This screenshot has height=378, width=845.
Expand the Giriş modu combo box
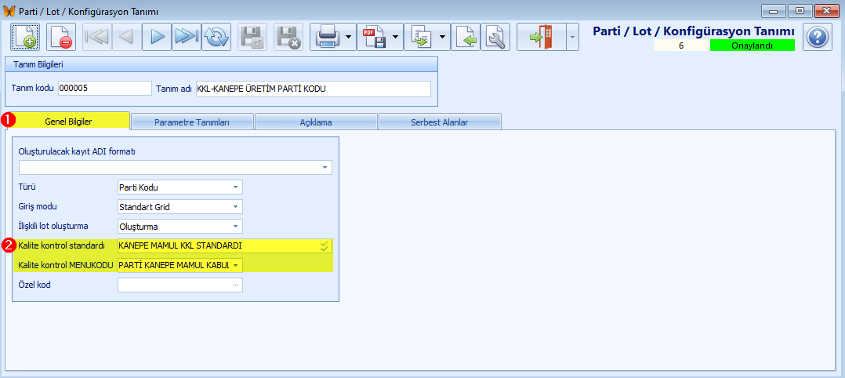tap(234, 206)
